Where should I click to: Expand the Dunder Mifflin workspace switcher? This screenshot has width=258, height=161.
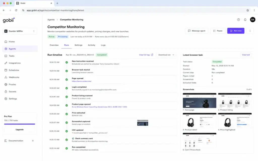coord(20,31)
